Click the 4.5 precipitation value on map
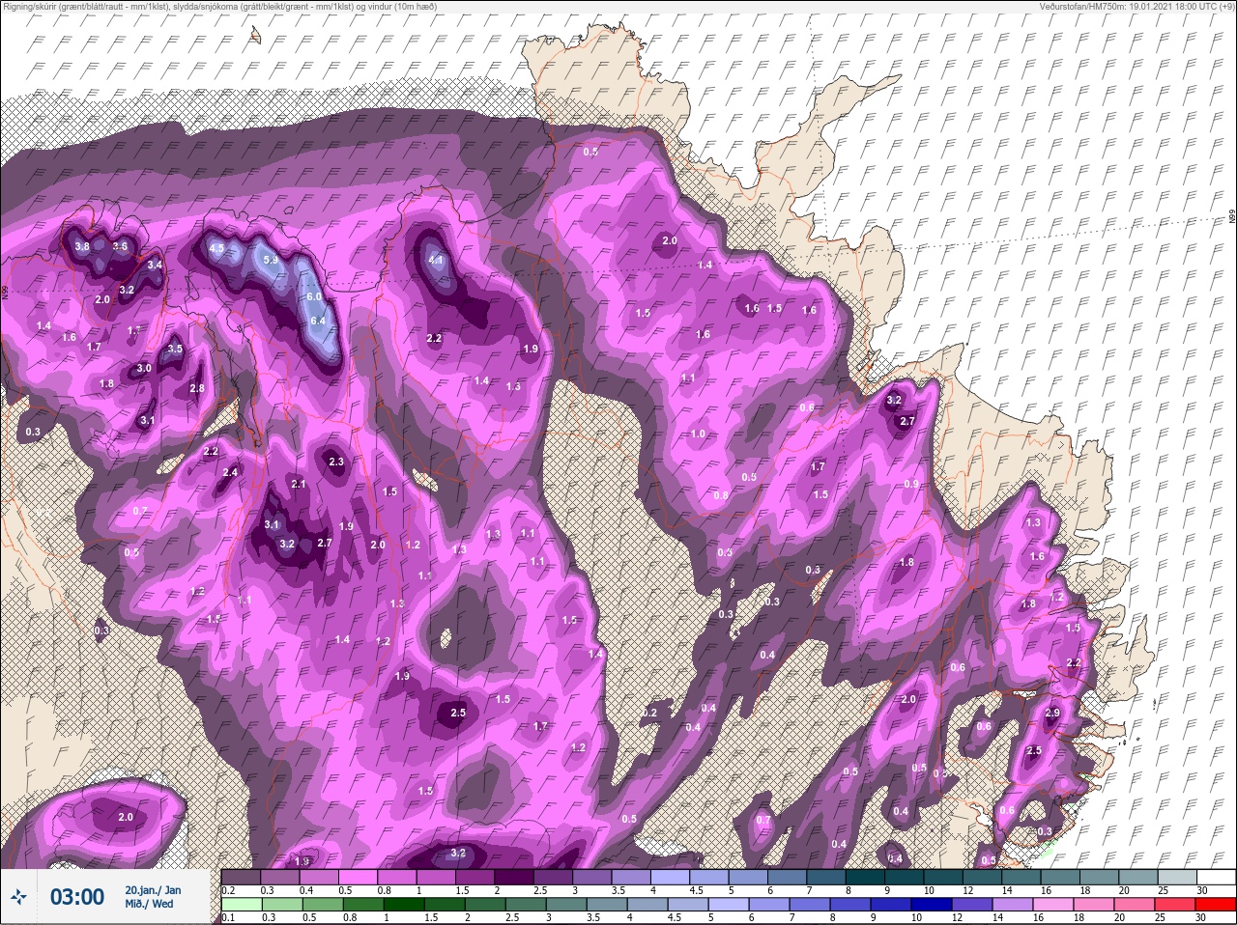The image size is (1237, 925). click(x=216, y=248)
